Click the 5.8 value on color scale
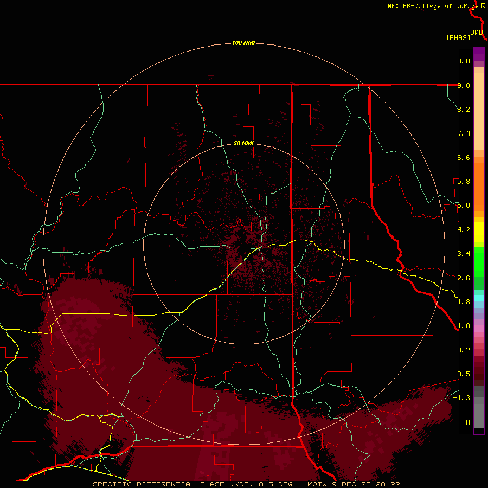488x488 pixels. click(464, 182)
